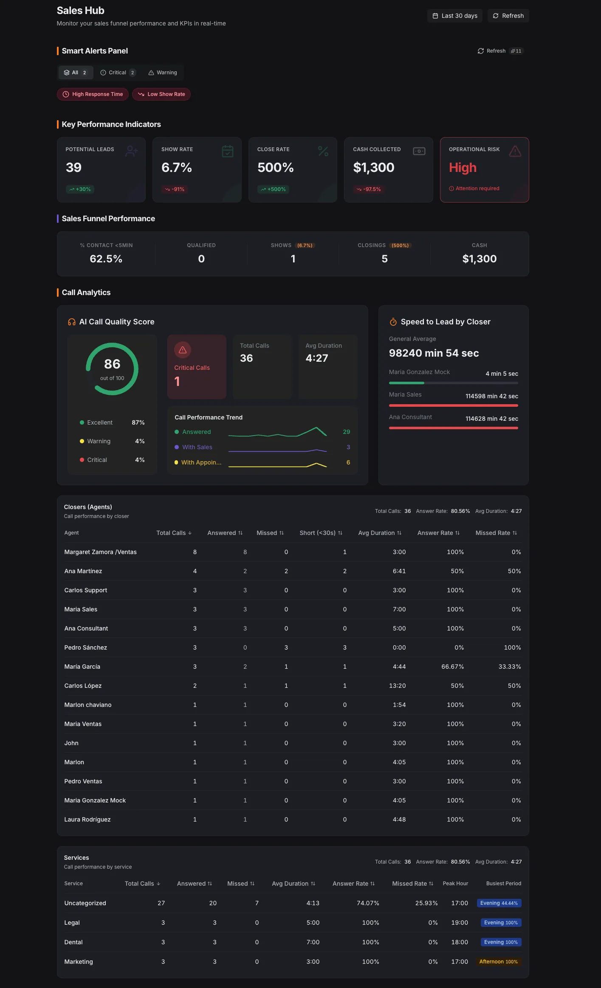The width and height of the screenshot is (601, 988).
Task: Sort Services table by Missed
Action: 241,884
